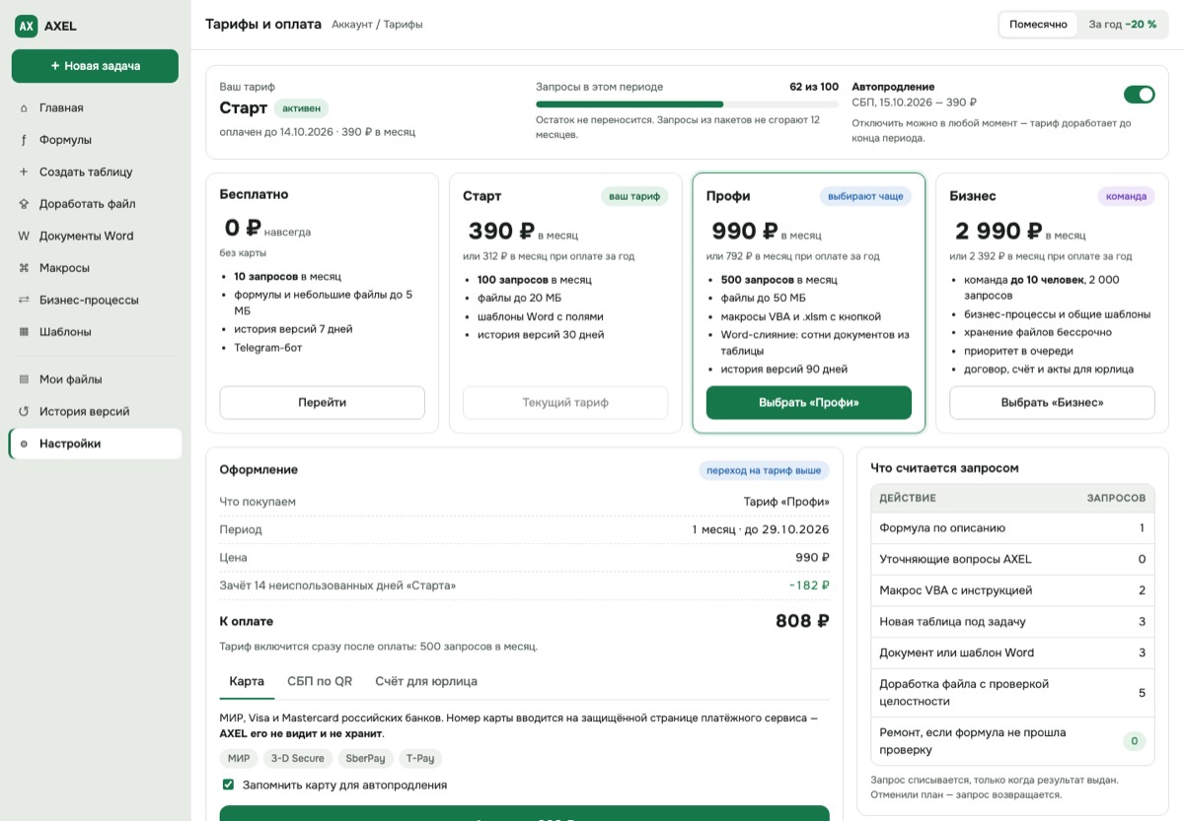Click the Формула по описанию table row

pyautogui.click(x=1012, y=528)
